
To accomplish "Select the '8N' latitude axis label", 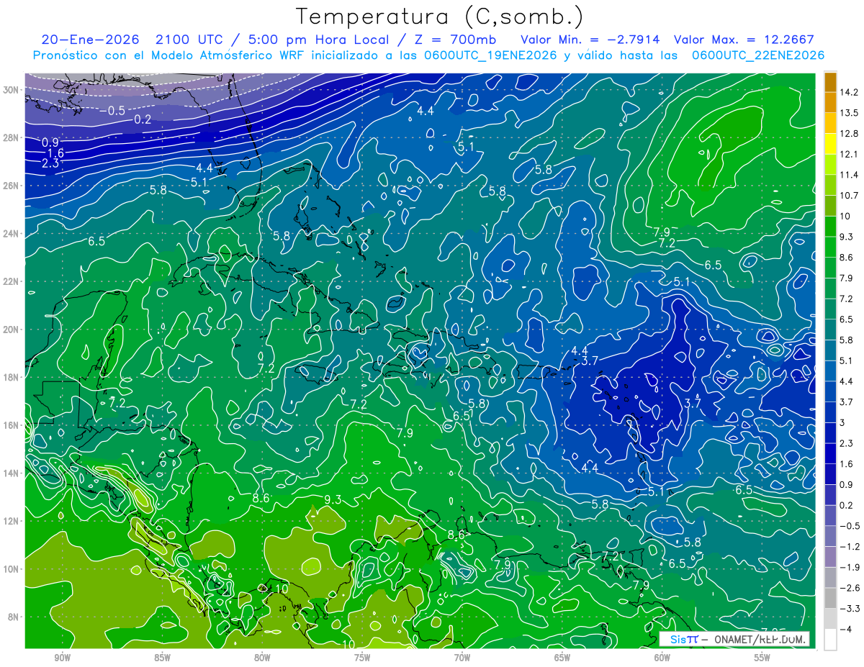I will tap(14, 617).
